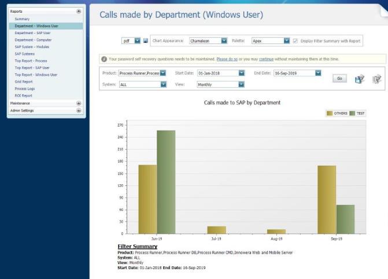
Task: Open the pdf export format dropdown
Action: (x=138, y=41)
